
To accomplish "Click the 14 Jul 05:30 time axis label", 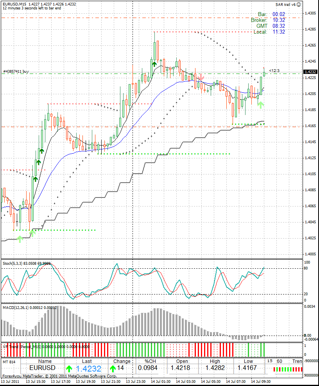I will coord(211,382).
